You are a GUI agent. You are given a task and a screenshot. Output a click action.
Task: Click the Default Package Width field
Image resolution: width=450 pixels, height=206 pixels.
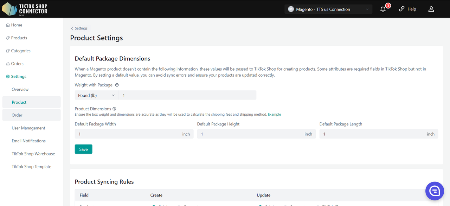click(128, 134)
